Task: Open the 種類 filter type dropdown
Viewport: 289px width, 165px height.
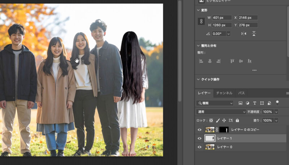Action: [215, 103]
